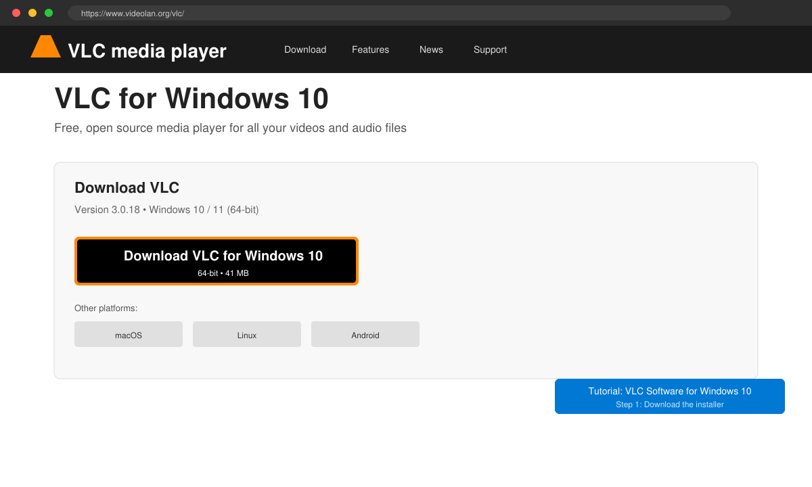Click the VLC media player site title
The height and width of the screenshot is (487, 812).
pos(148,51)
